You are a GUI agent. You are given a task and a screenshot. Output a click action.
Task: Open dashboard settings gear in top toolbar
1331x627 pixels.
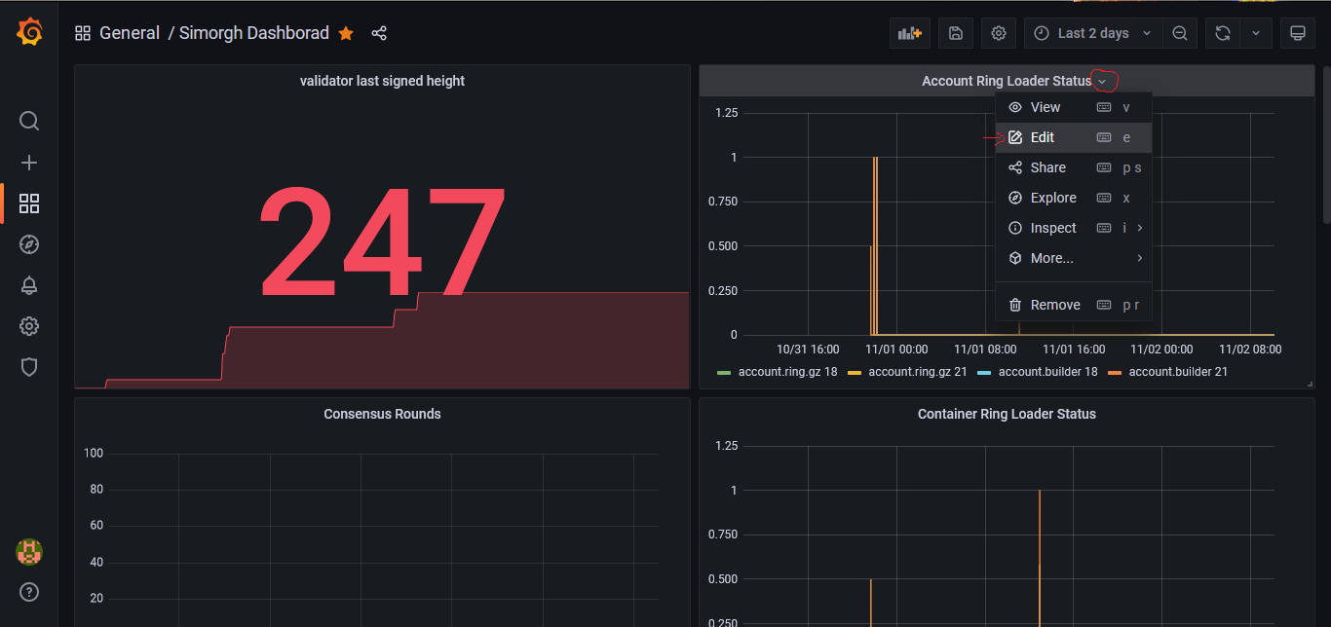(998, 33)
